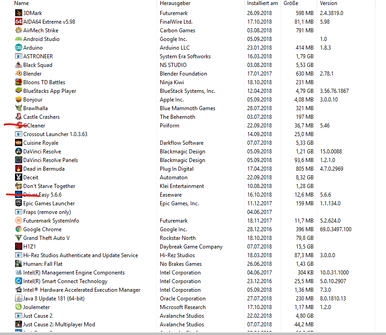Image resolution: width=386 pixels, height=335 pixels.
Task: Select the H1Z1 icon
Action: 19,246
